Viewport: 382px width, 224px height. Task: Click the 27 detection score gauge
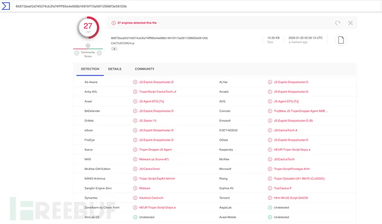click(88, 28)
